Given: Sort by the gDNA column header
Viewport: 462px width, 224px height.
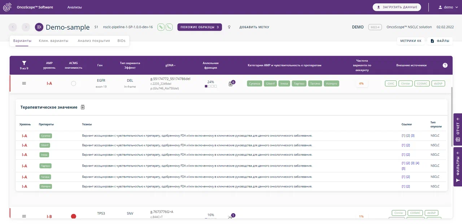Looking at the screenshot, I should pos(171,65).
